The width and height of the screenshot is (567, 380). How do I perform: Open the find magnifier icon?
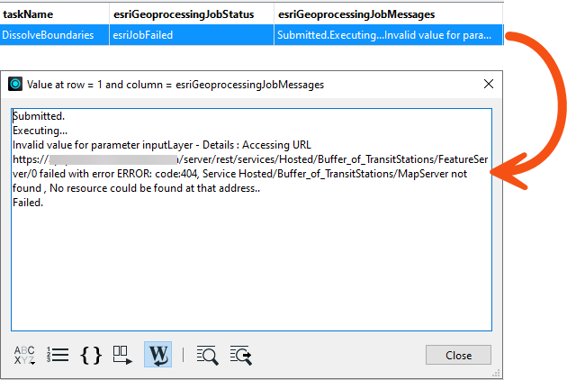[x=208, y=355]
